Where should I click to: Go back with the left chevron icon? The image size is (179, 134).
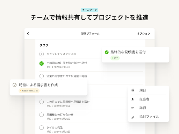tap(28, 33)
